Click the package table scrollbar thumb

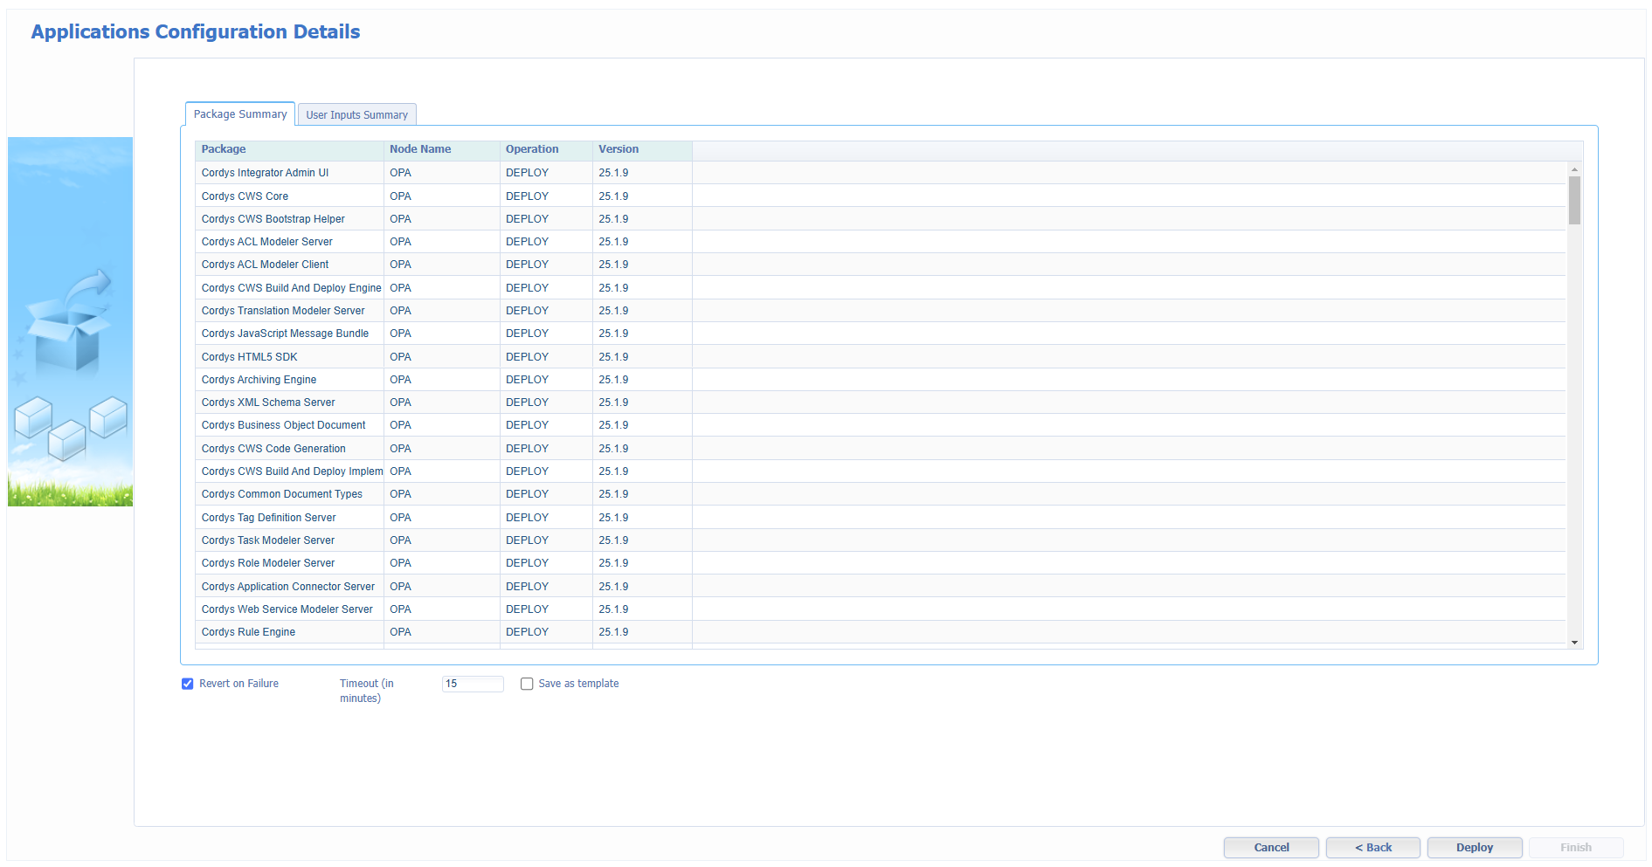tap(1574, 200)
